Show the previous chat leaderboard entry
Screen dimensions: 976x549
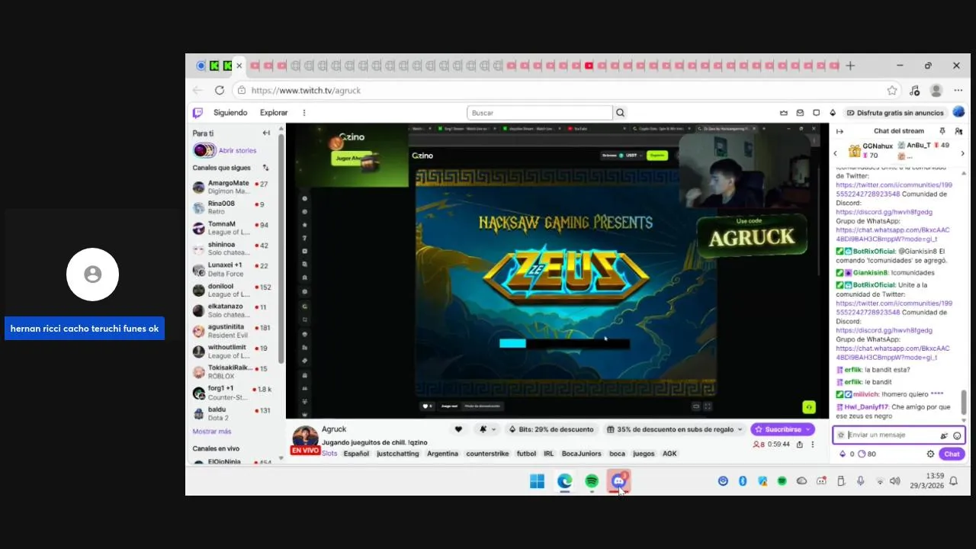tap(836, 153)
